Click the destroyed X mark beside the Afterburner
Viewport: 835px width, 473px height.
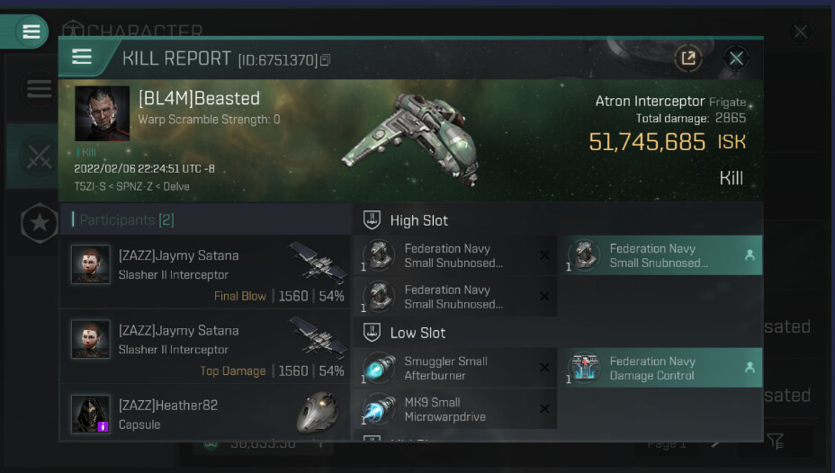[544, 368]
